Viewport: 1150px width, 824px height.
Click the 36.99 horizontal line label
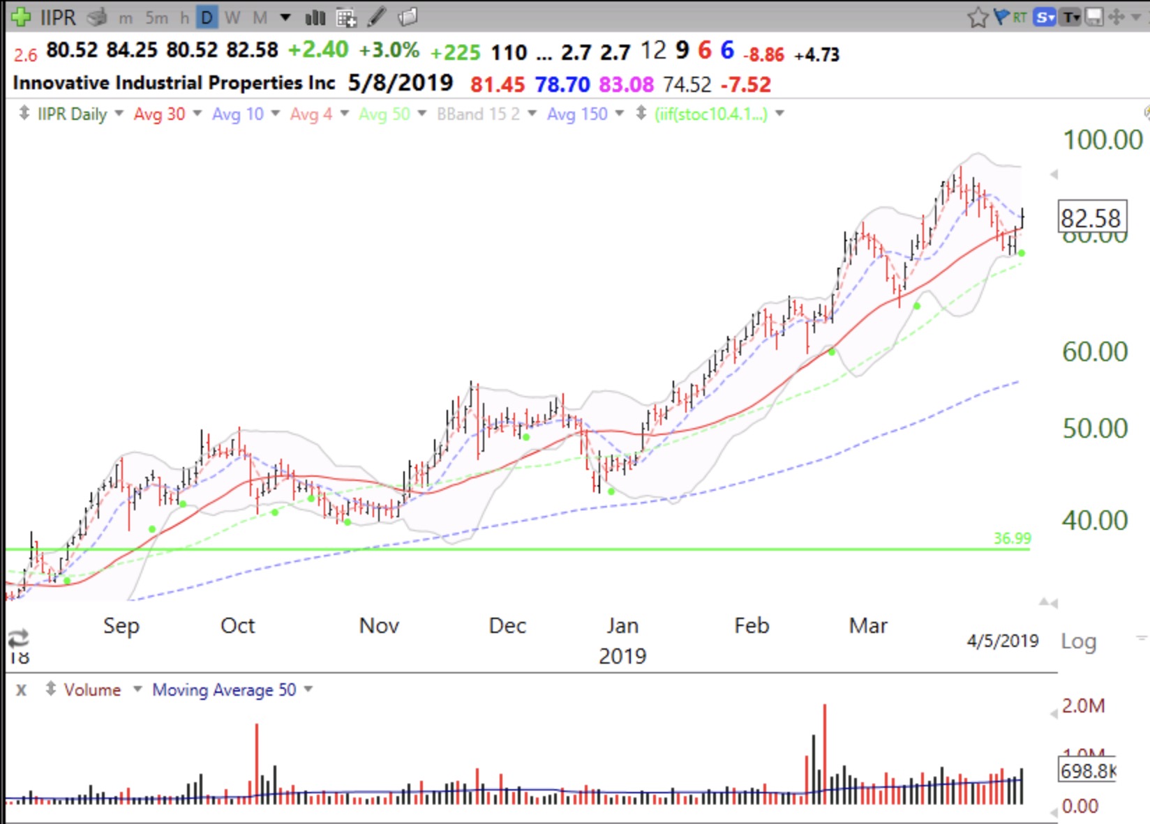1012,538
